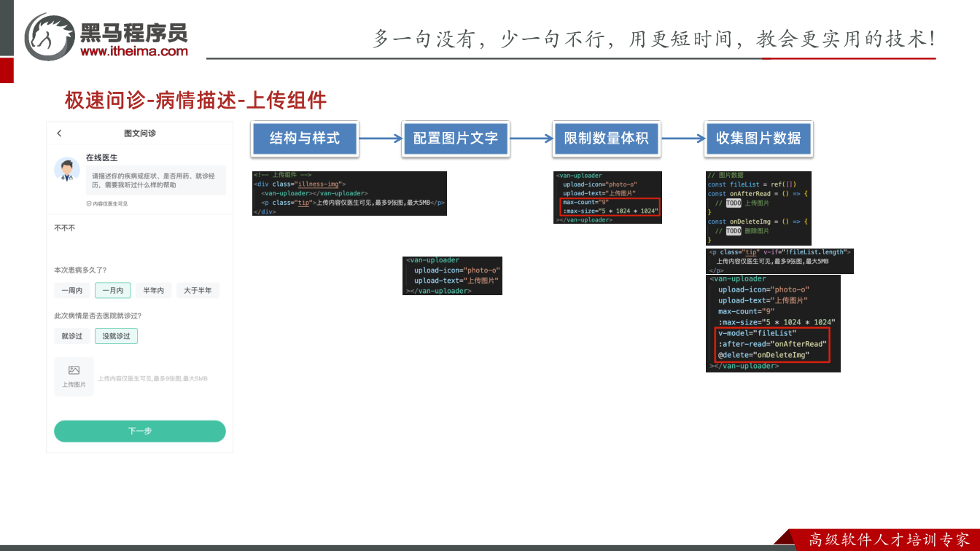This screenshot has height=551, width=980.
Task: Click the 黑马程序员 horse logo
Action: 50,36
